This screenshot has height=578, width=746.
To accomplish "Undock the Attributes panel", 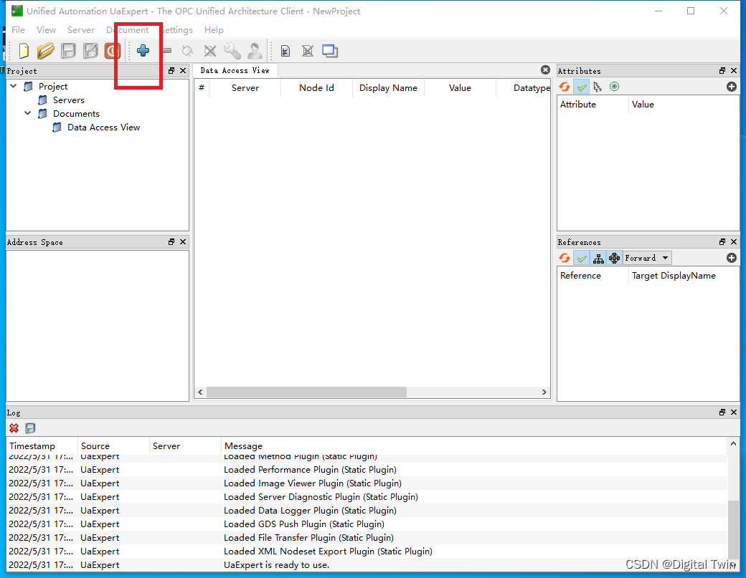I will pos(722,71).
